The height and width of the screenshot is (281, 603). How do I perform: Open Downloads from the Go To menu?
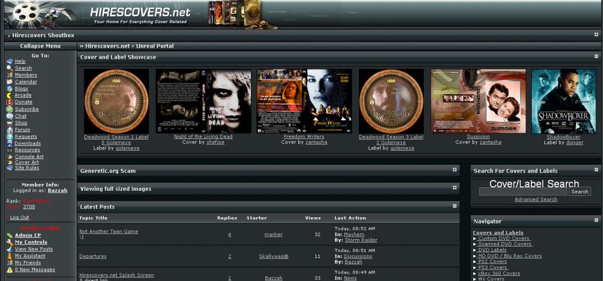(x=28, y=144)
